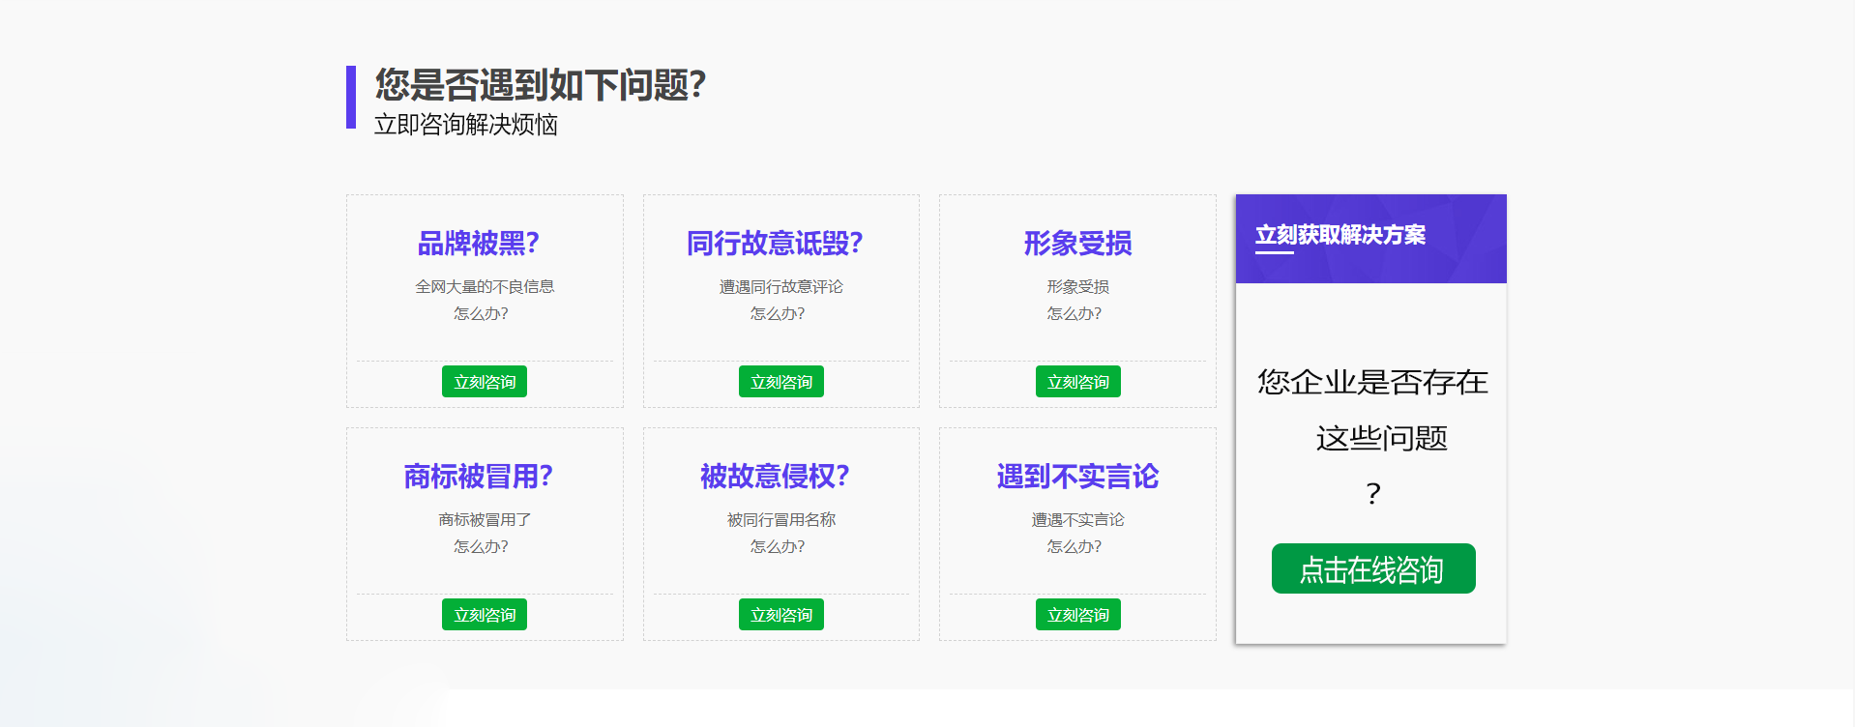Open the 品牌被黑? card title
1855x727 pixels.
[479, 244]
